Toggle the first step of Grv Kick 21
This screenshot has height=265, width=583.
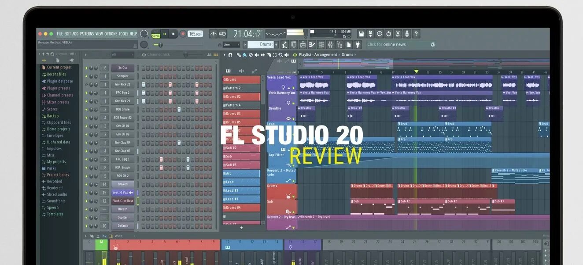tap(143, 85)
